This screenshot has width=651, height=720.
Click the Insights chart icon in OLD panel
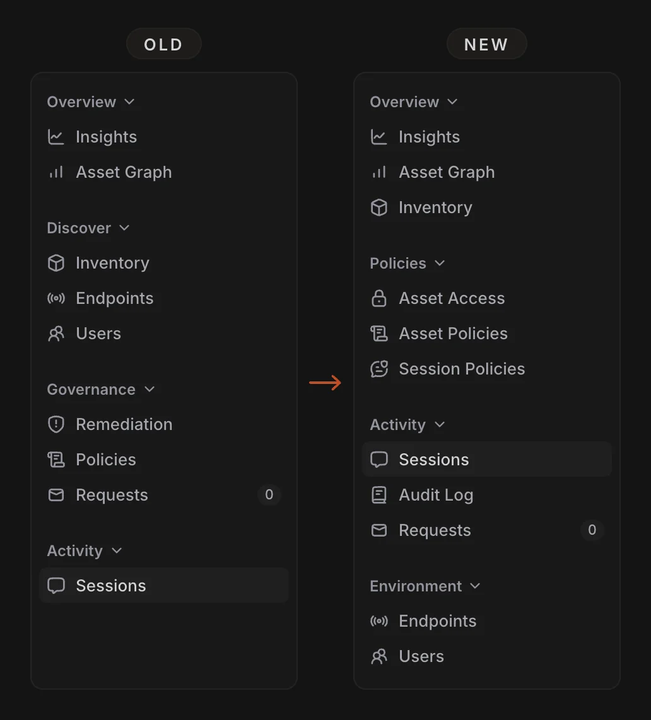(x=56, y=137)
